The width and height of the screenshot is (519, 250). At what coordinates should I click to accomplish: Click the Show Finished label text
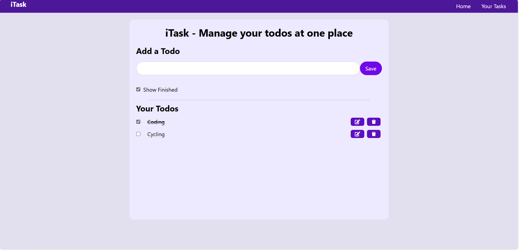[x=160, y=90]
